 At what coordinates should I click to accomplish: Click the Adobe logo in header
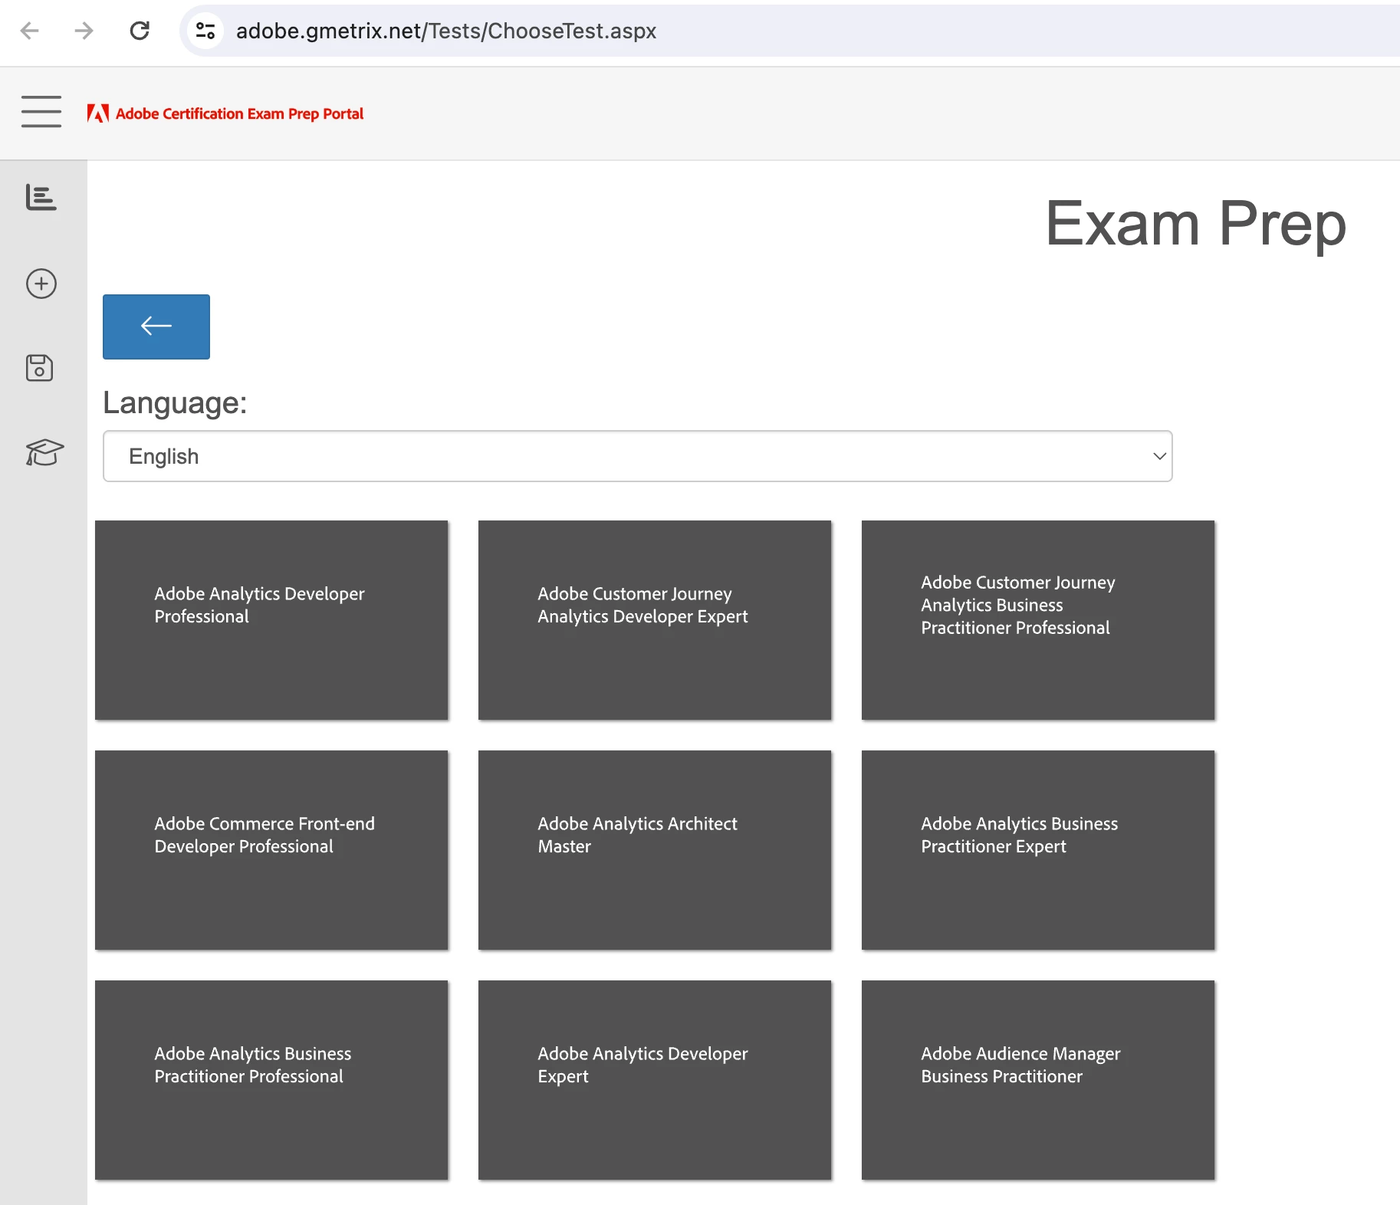tap(98, 113)
